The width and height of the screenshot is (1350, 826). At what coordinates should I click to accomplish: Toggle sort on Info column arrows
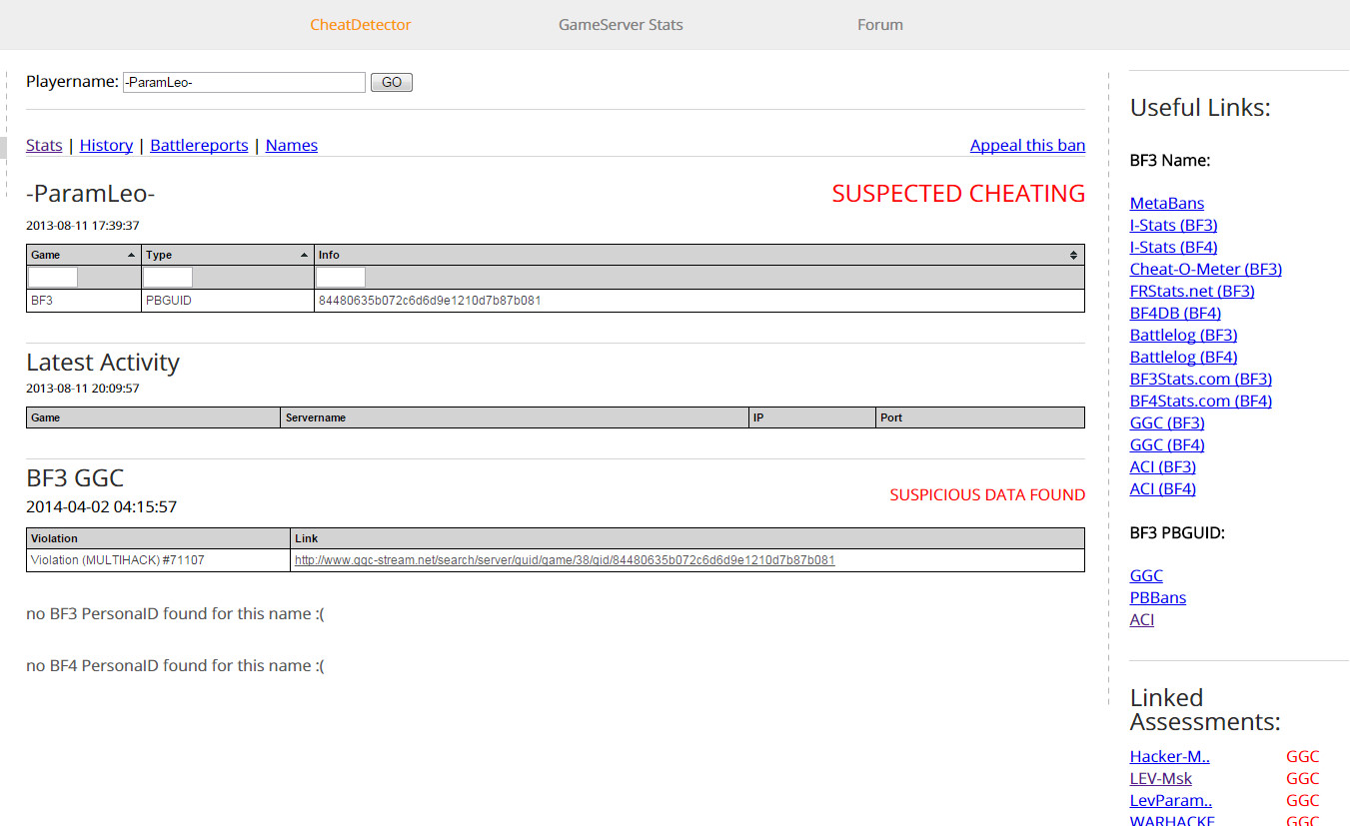pos(1073,255)
